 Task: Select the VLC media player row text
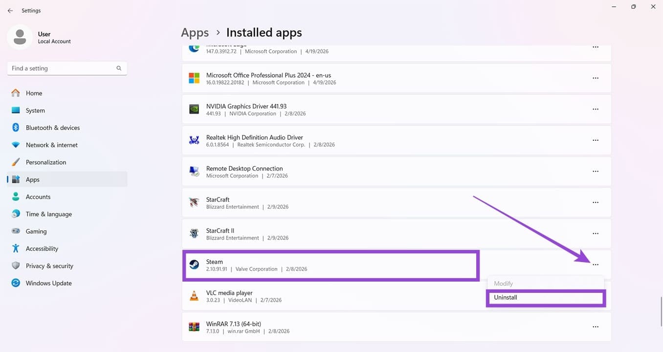229,293
